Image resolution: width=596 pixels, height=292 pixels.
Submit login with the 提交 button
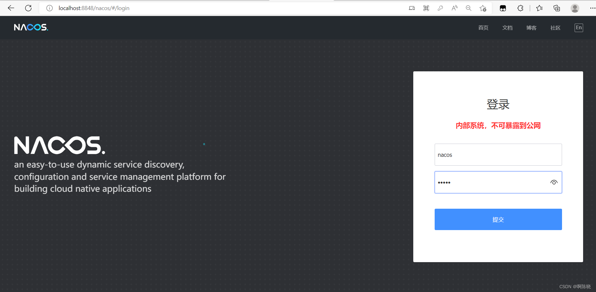[x=498, y=219]
